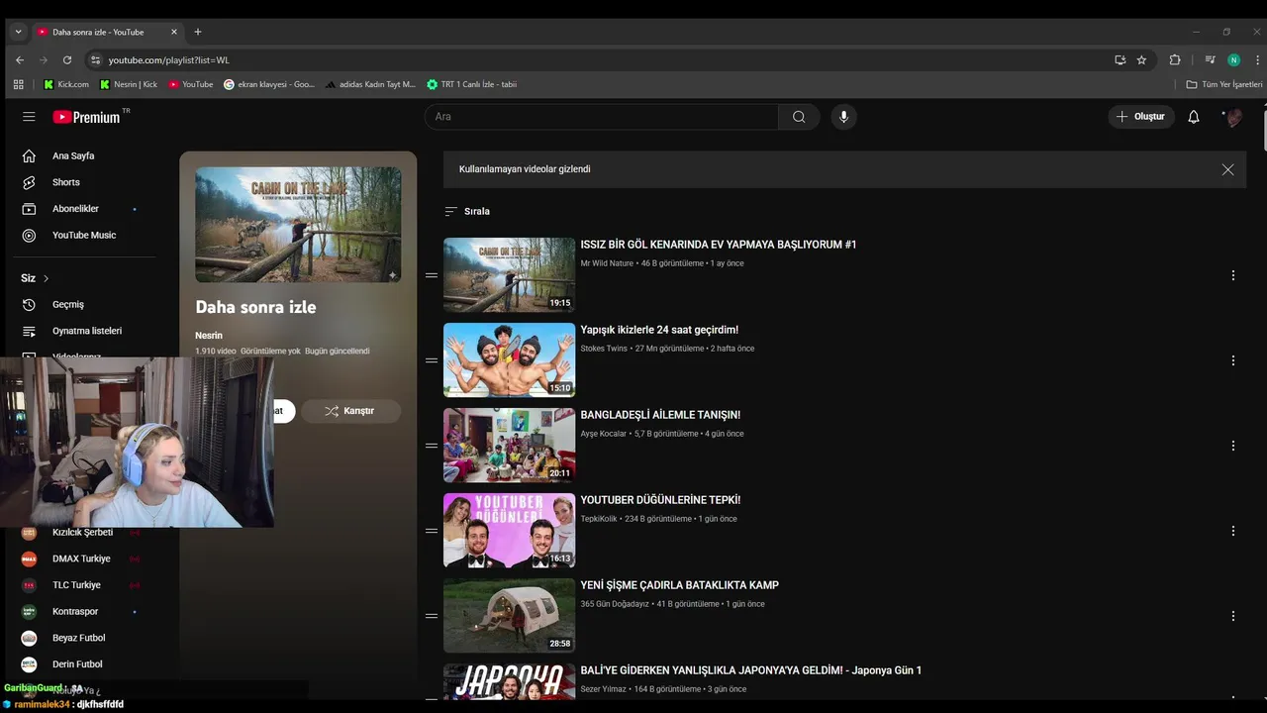Open the Kick.com bookmark
The image size is (1267, 713).
click(66, 84)
